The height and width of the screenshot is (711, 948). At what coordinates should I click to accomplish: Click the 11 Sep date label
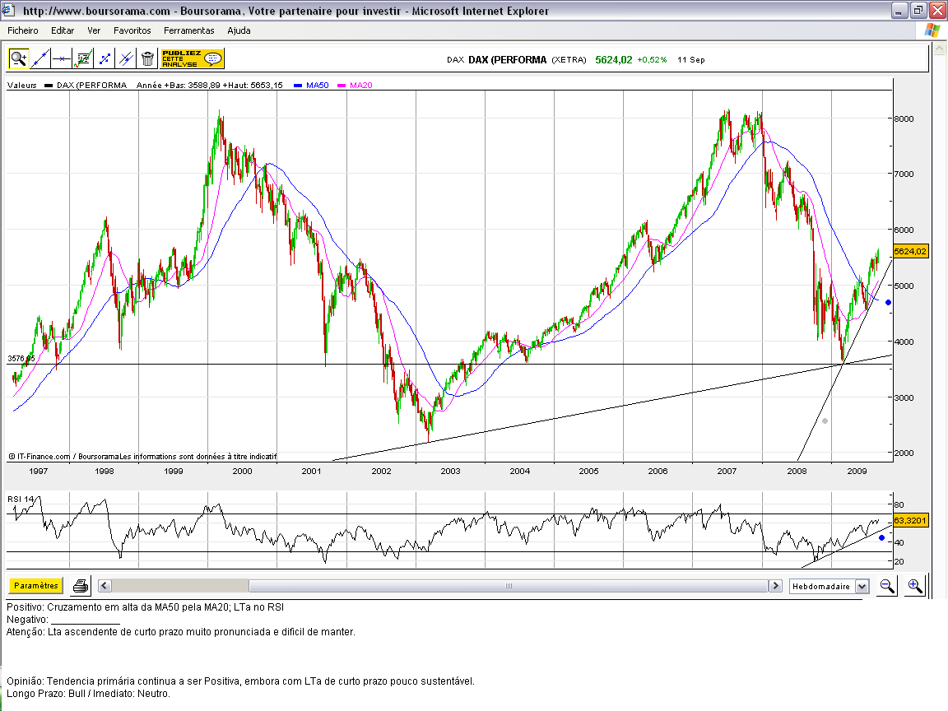(691, 59)
